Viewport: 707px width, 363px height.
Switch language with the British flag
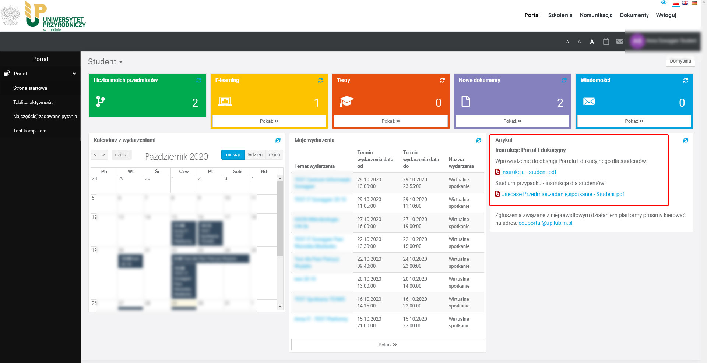(x=685, y=3)
